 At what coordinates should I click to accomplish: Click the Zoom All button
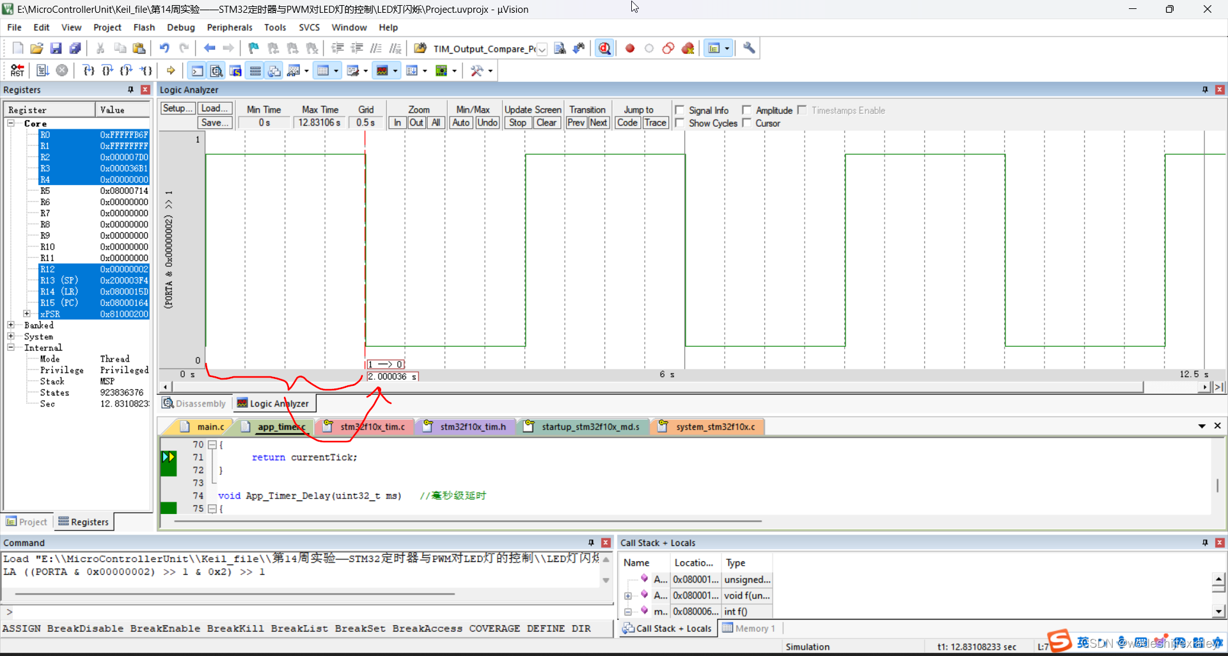pos(436,123)
